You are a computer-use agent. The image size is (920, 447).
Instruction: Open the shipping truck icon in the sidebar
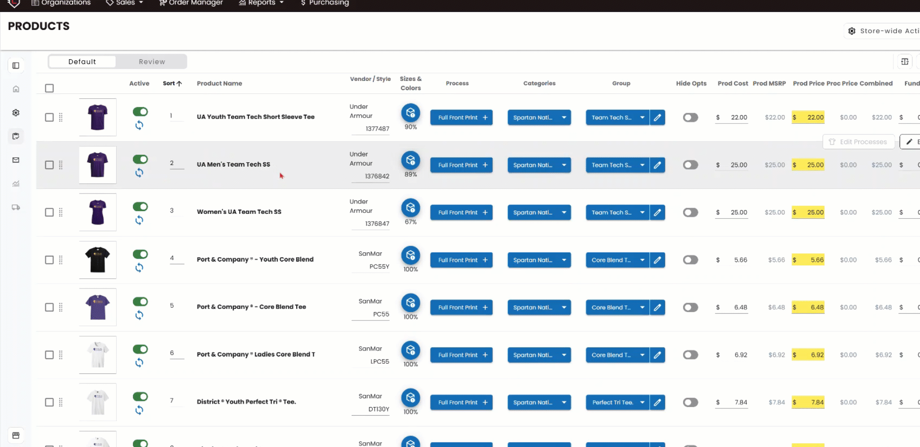point(16,208)
